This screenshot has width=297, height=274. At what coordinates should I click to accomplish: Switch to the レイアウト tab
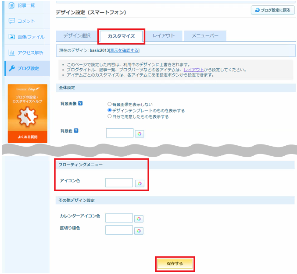pyautogui.click(x=164, y=36)
